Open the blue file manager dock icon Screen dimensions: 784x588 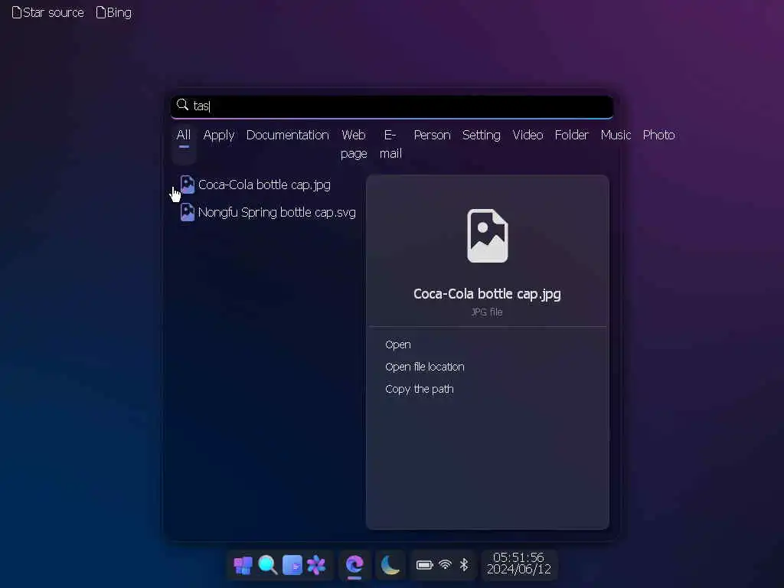click(x=292, y=566)
